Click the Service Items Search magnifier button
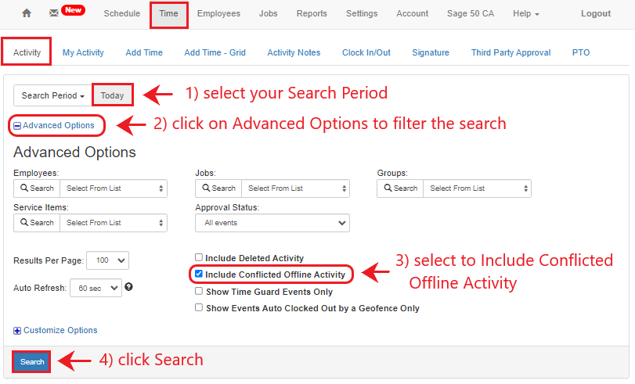This screenshot has width=635, height=384. click(37, 223)
